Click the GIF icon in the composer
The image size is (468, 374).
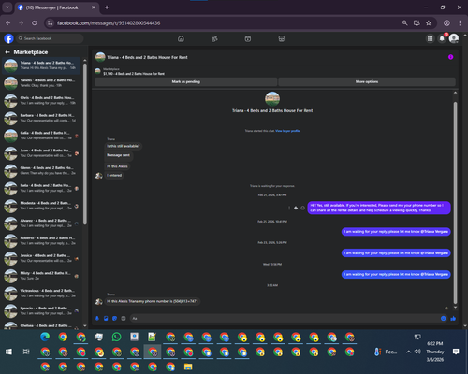tap(124, 318)
